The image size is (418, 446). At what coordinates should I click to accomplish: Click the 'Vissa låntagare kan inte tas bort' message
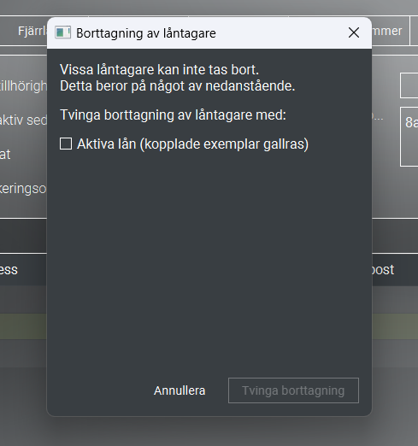coord(159,69)
